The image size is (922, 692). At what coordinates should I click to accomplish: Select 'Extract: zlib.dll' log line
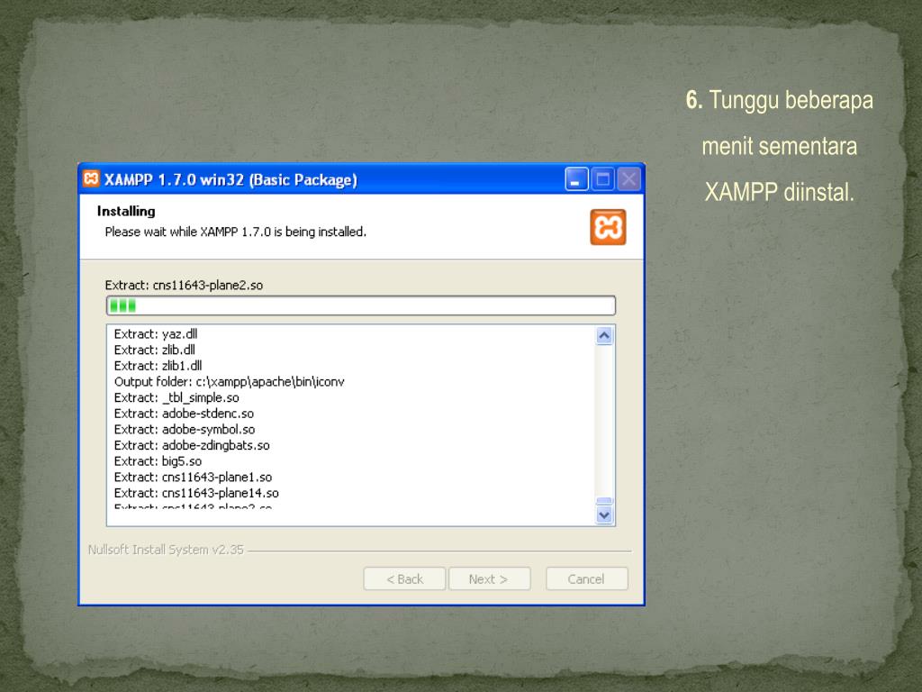[x=155, y=350]
